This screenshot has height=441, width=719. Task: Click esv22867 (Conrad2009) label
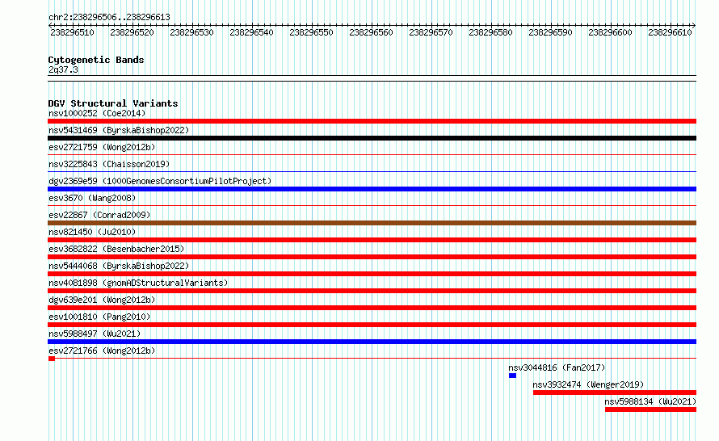click(99, 215)
